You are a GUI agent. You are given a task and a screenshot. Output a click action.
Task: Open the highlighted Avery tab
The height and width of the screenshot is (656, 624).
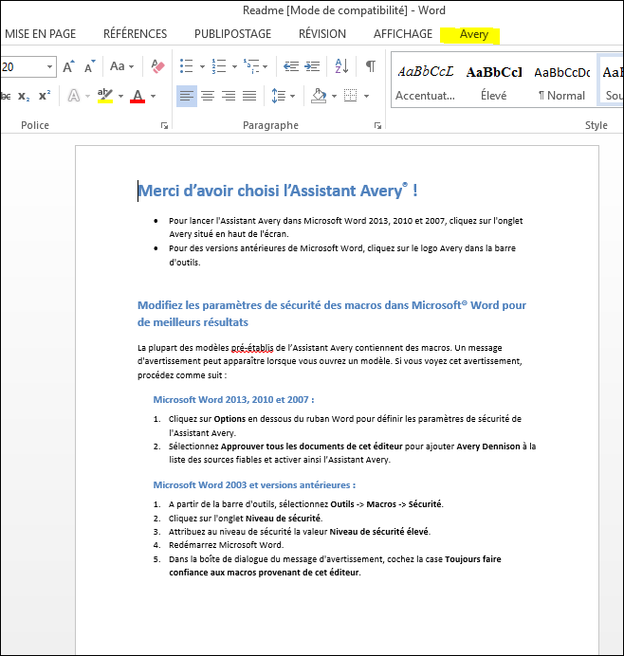474,34
